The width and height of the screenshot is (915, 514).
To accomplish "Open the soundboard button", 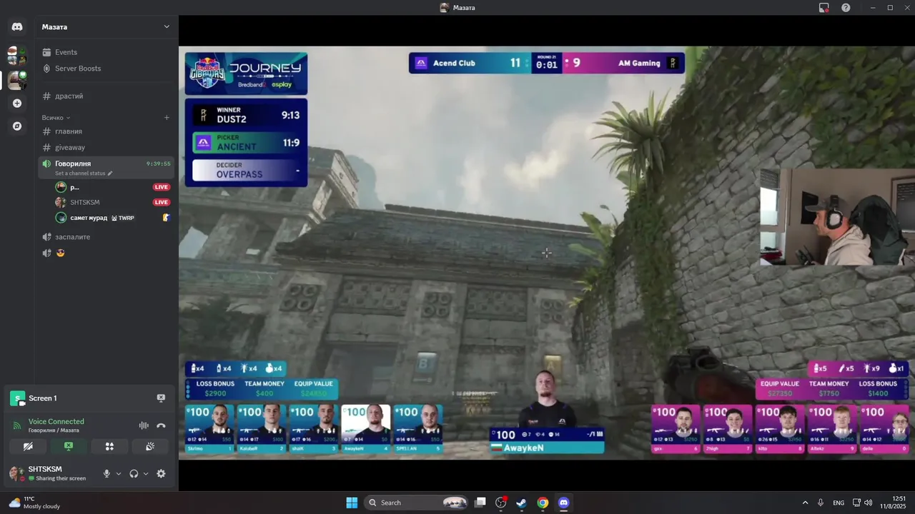I will coord(150,446).
